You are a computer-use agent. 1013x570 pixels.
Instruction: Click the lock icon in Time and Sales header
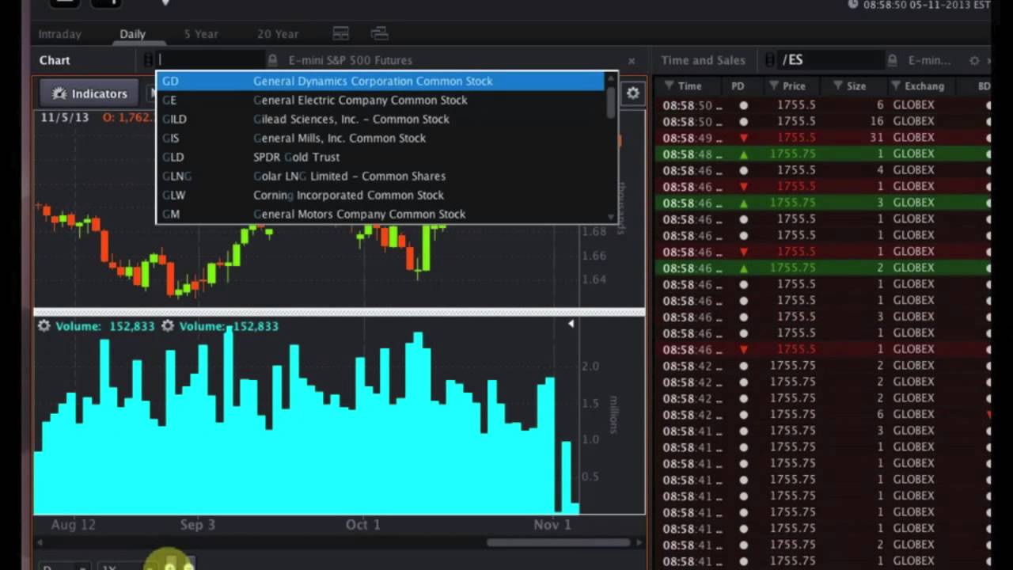coord(892,60)
